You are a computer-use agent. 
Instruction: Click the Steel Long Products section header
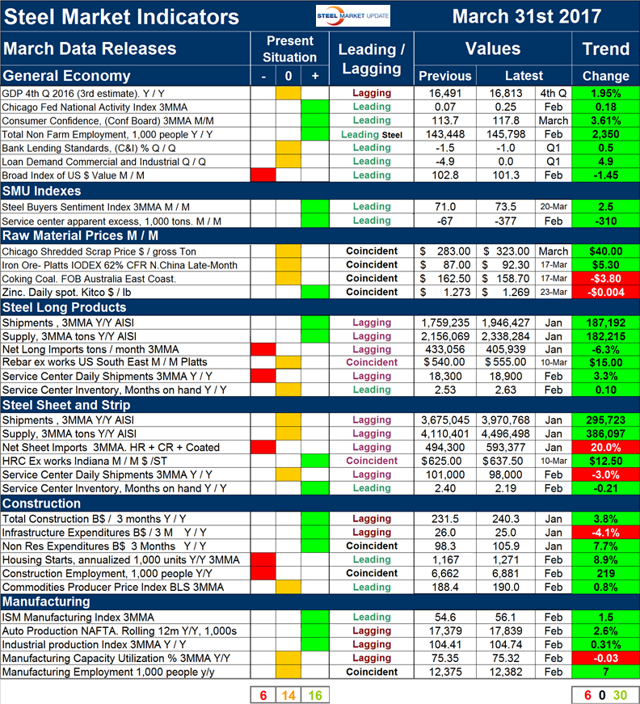65,307
